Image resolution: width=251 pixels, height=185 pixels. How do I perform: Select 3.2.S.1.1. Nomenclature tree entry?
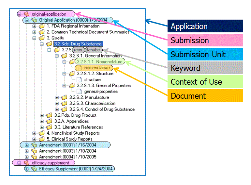click(x=99, y=61)
